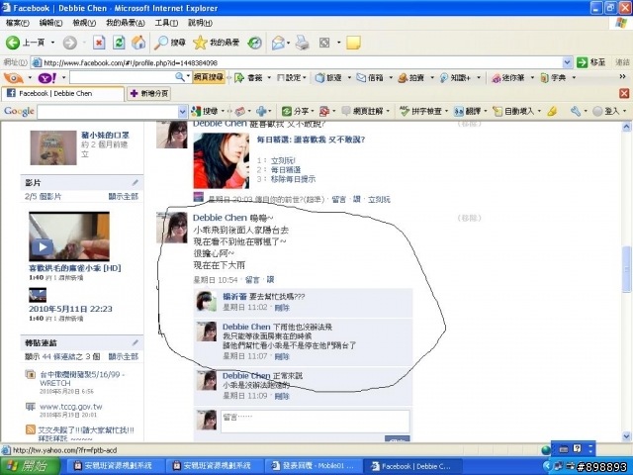The width and height of the screenshot is (633, 475).
Task: Click the scrollbar up arrow
Action: 626,127
